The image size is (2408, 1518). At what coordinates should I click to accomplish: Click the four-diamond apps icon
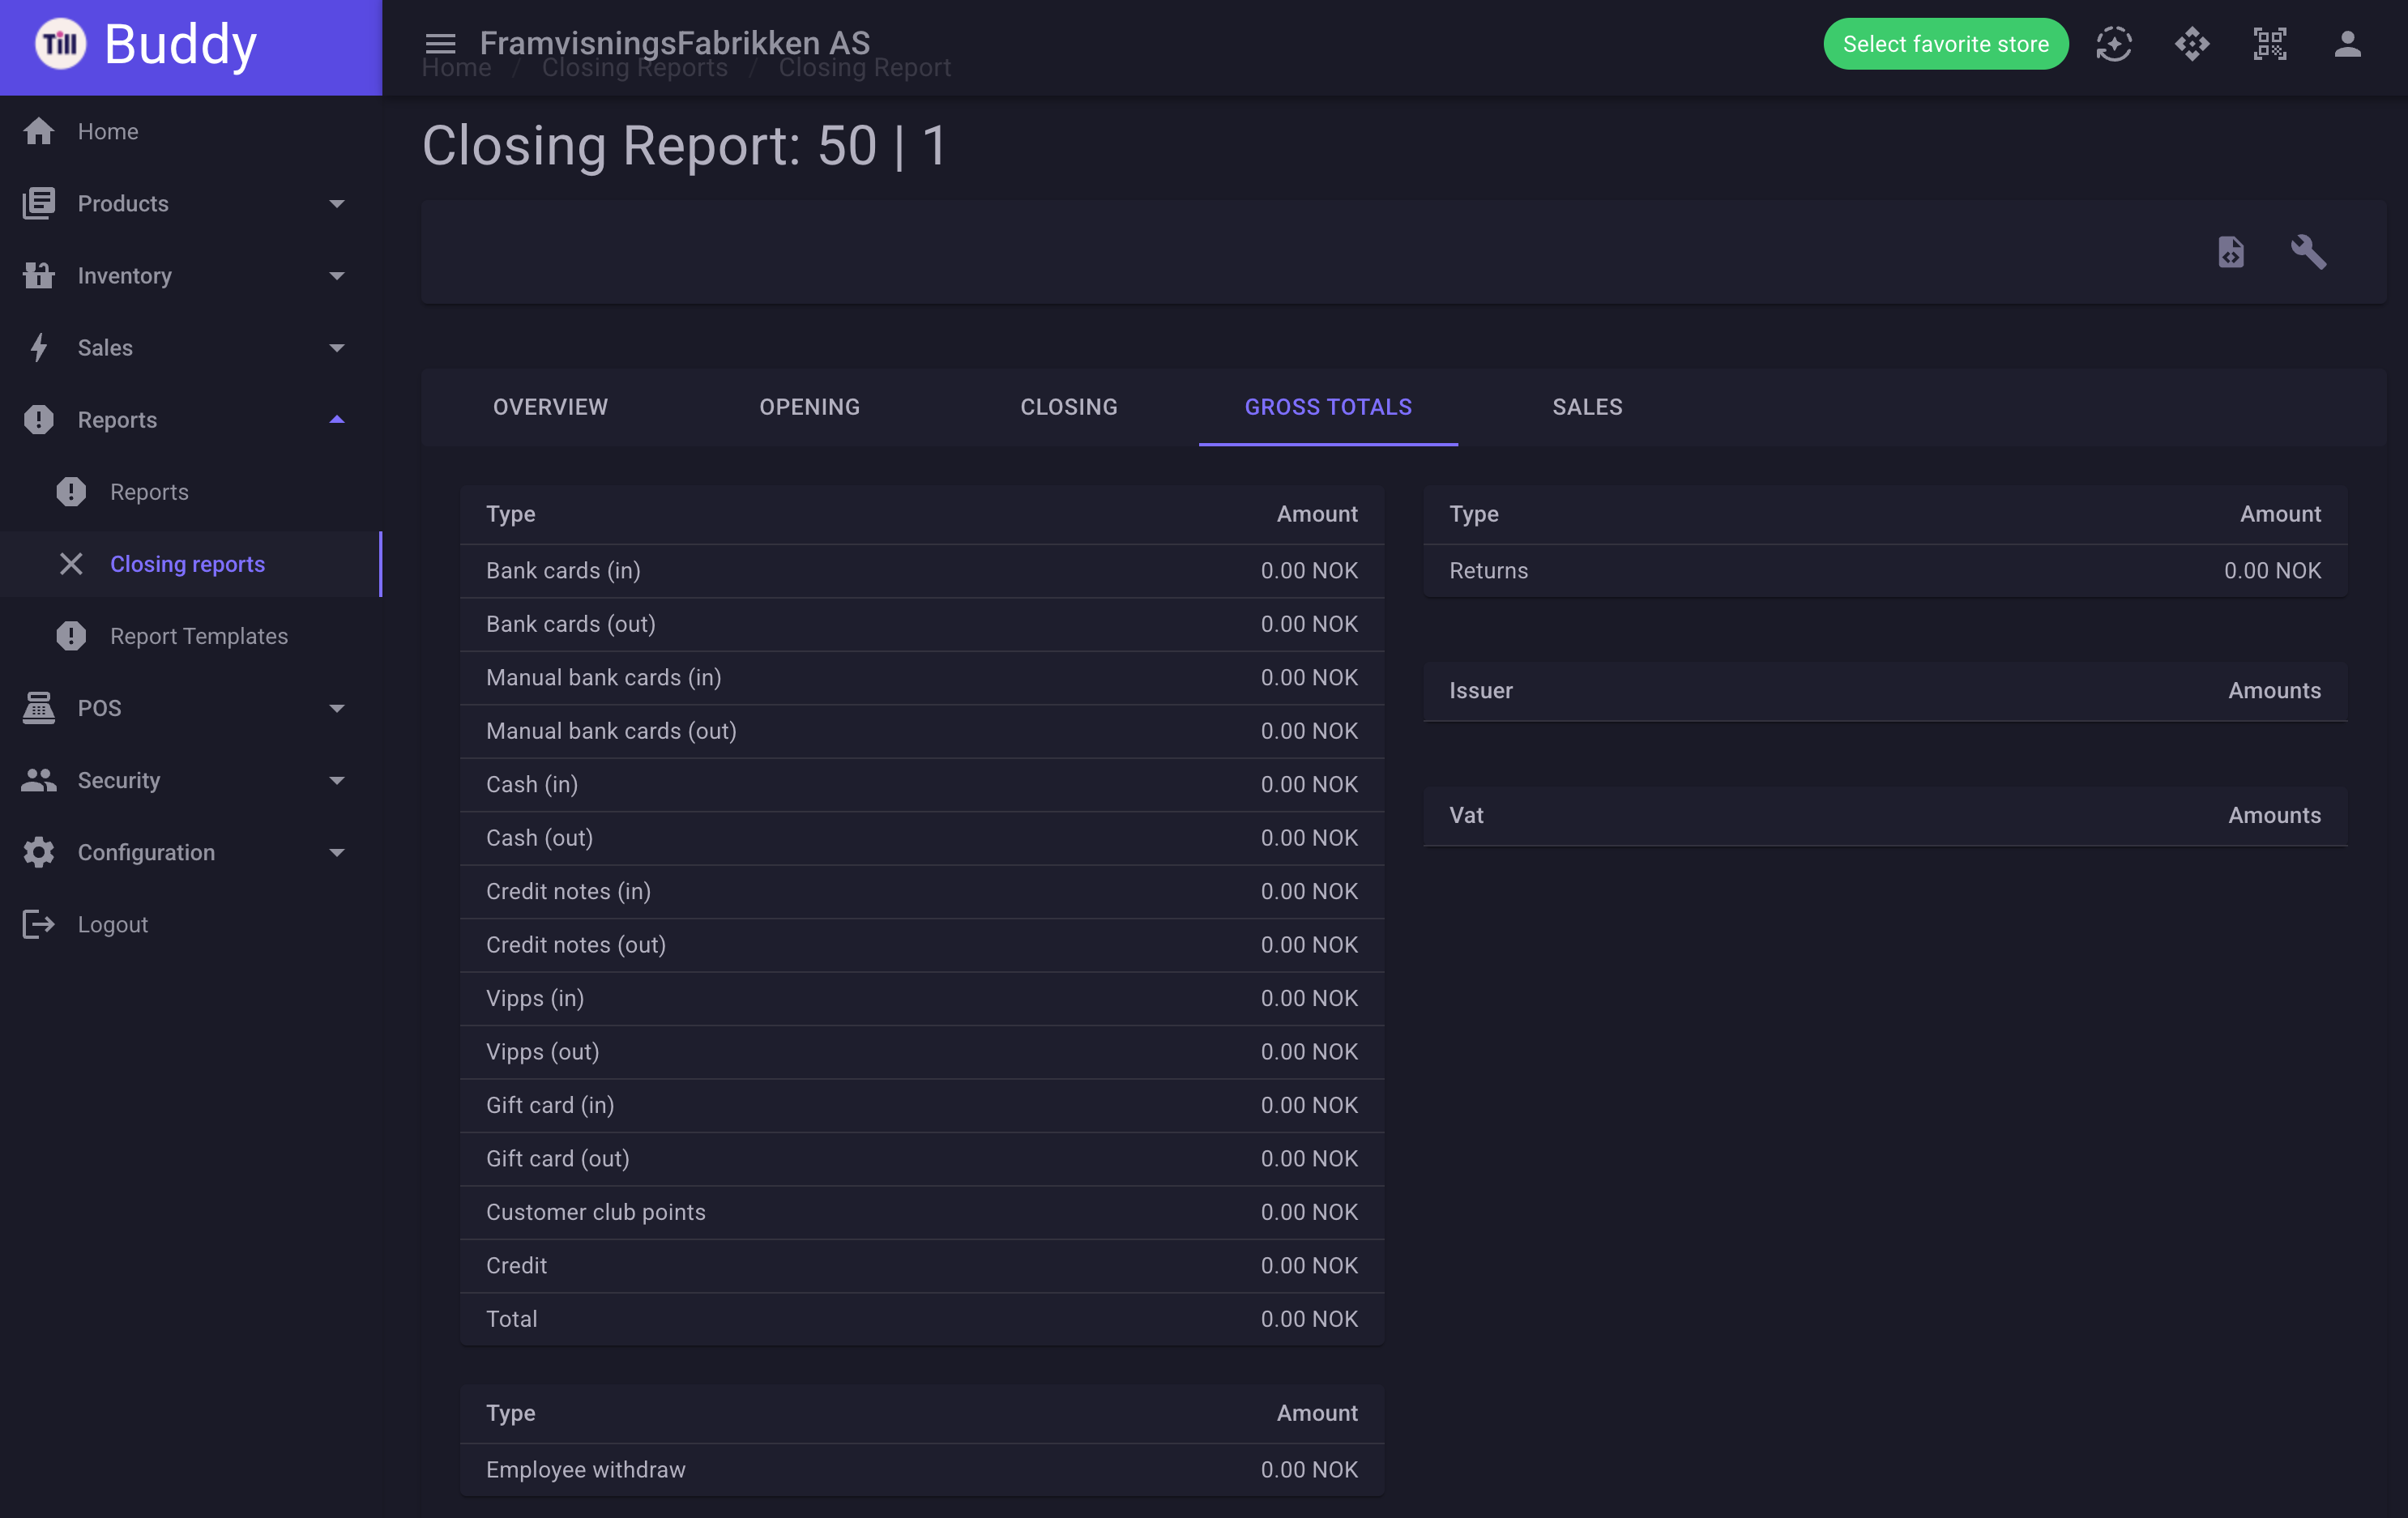2192,44
